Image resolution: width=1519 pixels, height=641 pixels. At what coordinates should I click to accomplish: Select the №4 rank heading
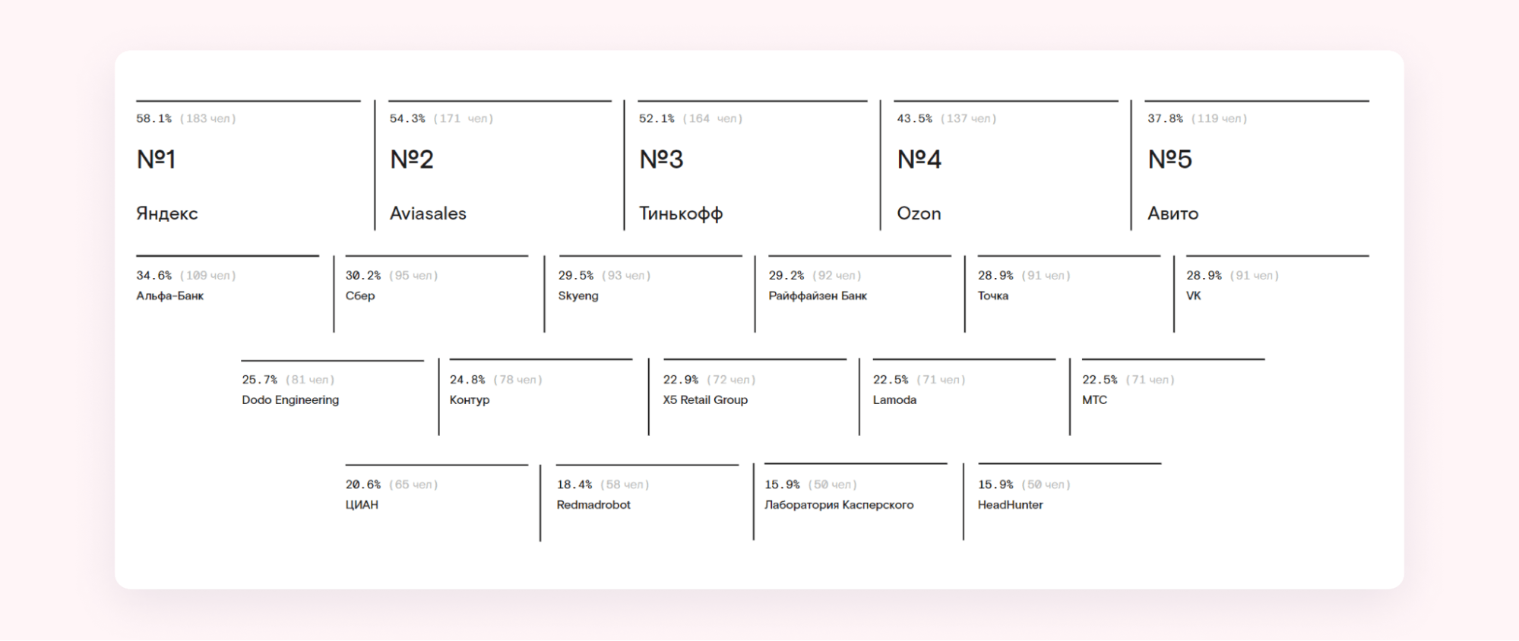(919, 159)
